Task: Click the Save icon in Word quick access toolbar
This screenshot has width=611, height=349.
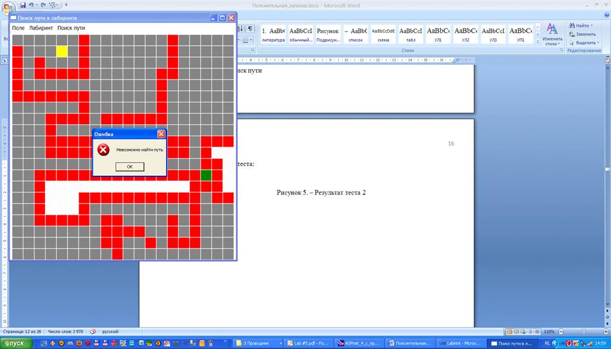Action: [23, 5]
